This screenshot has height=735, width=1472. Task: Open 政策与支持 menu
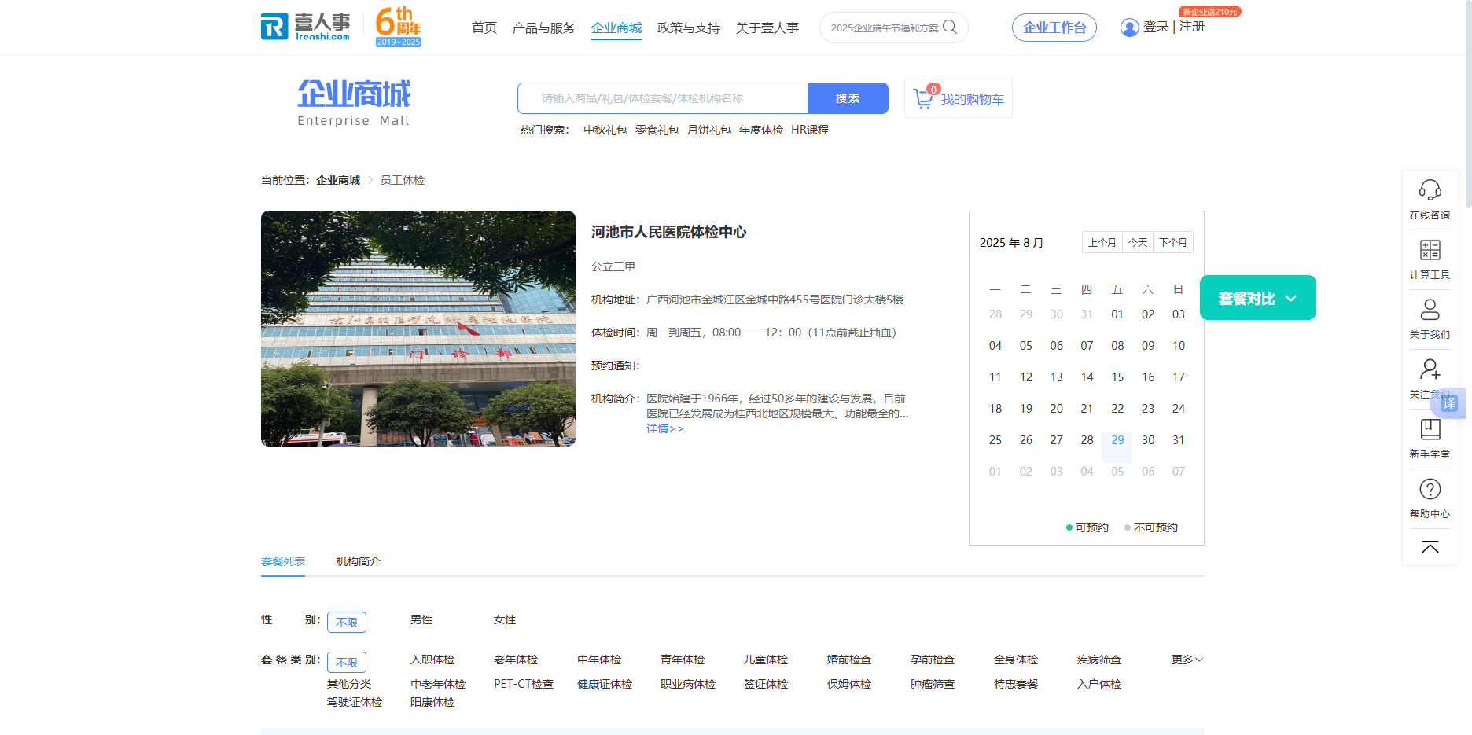pos(689,28)
